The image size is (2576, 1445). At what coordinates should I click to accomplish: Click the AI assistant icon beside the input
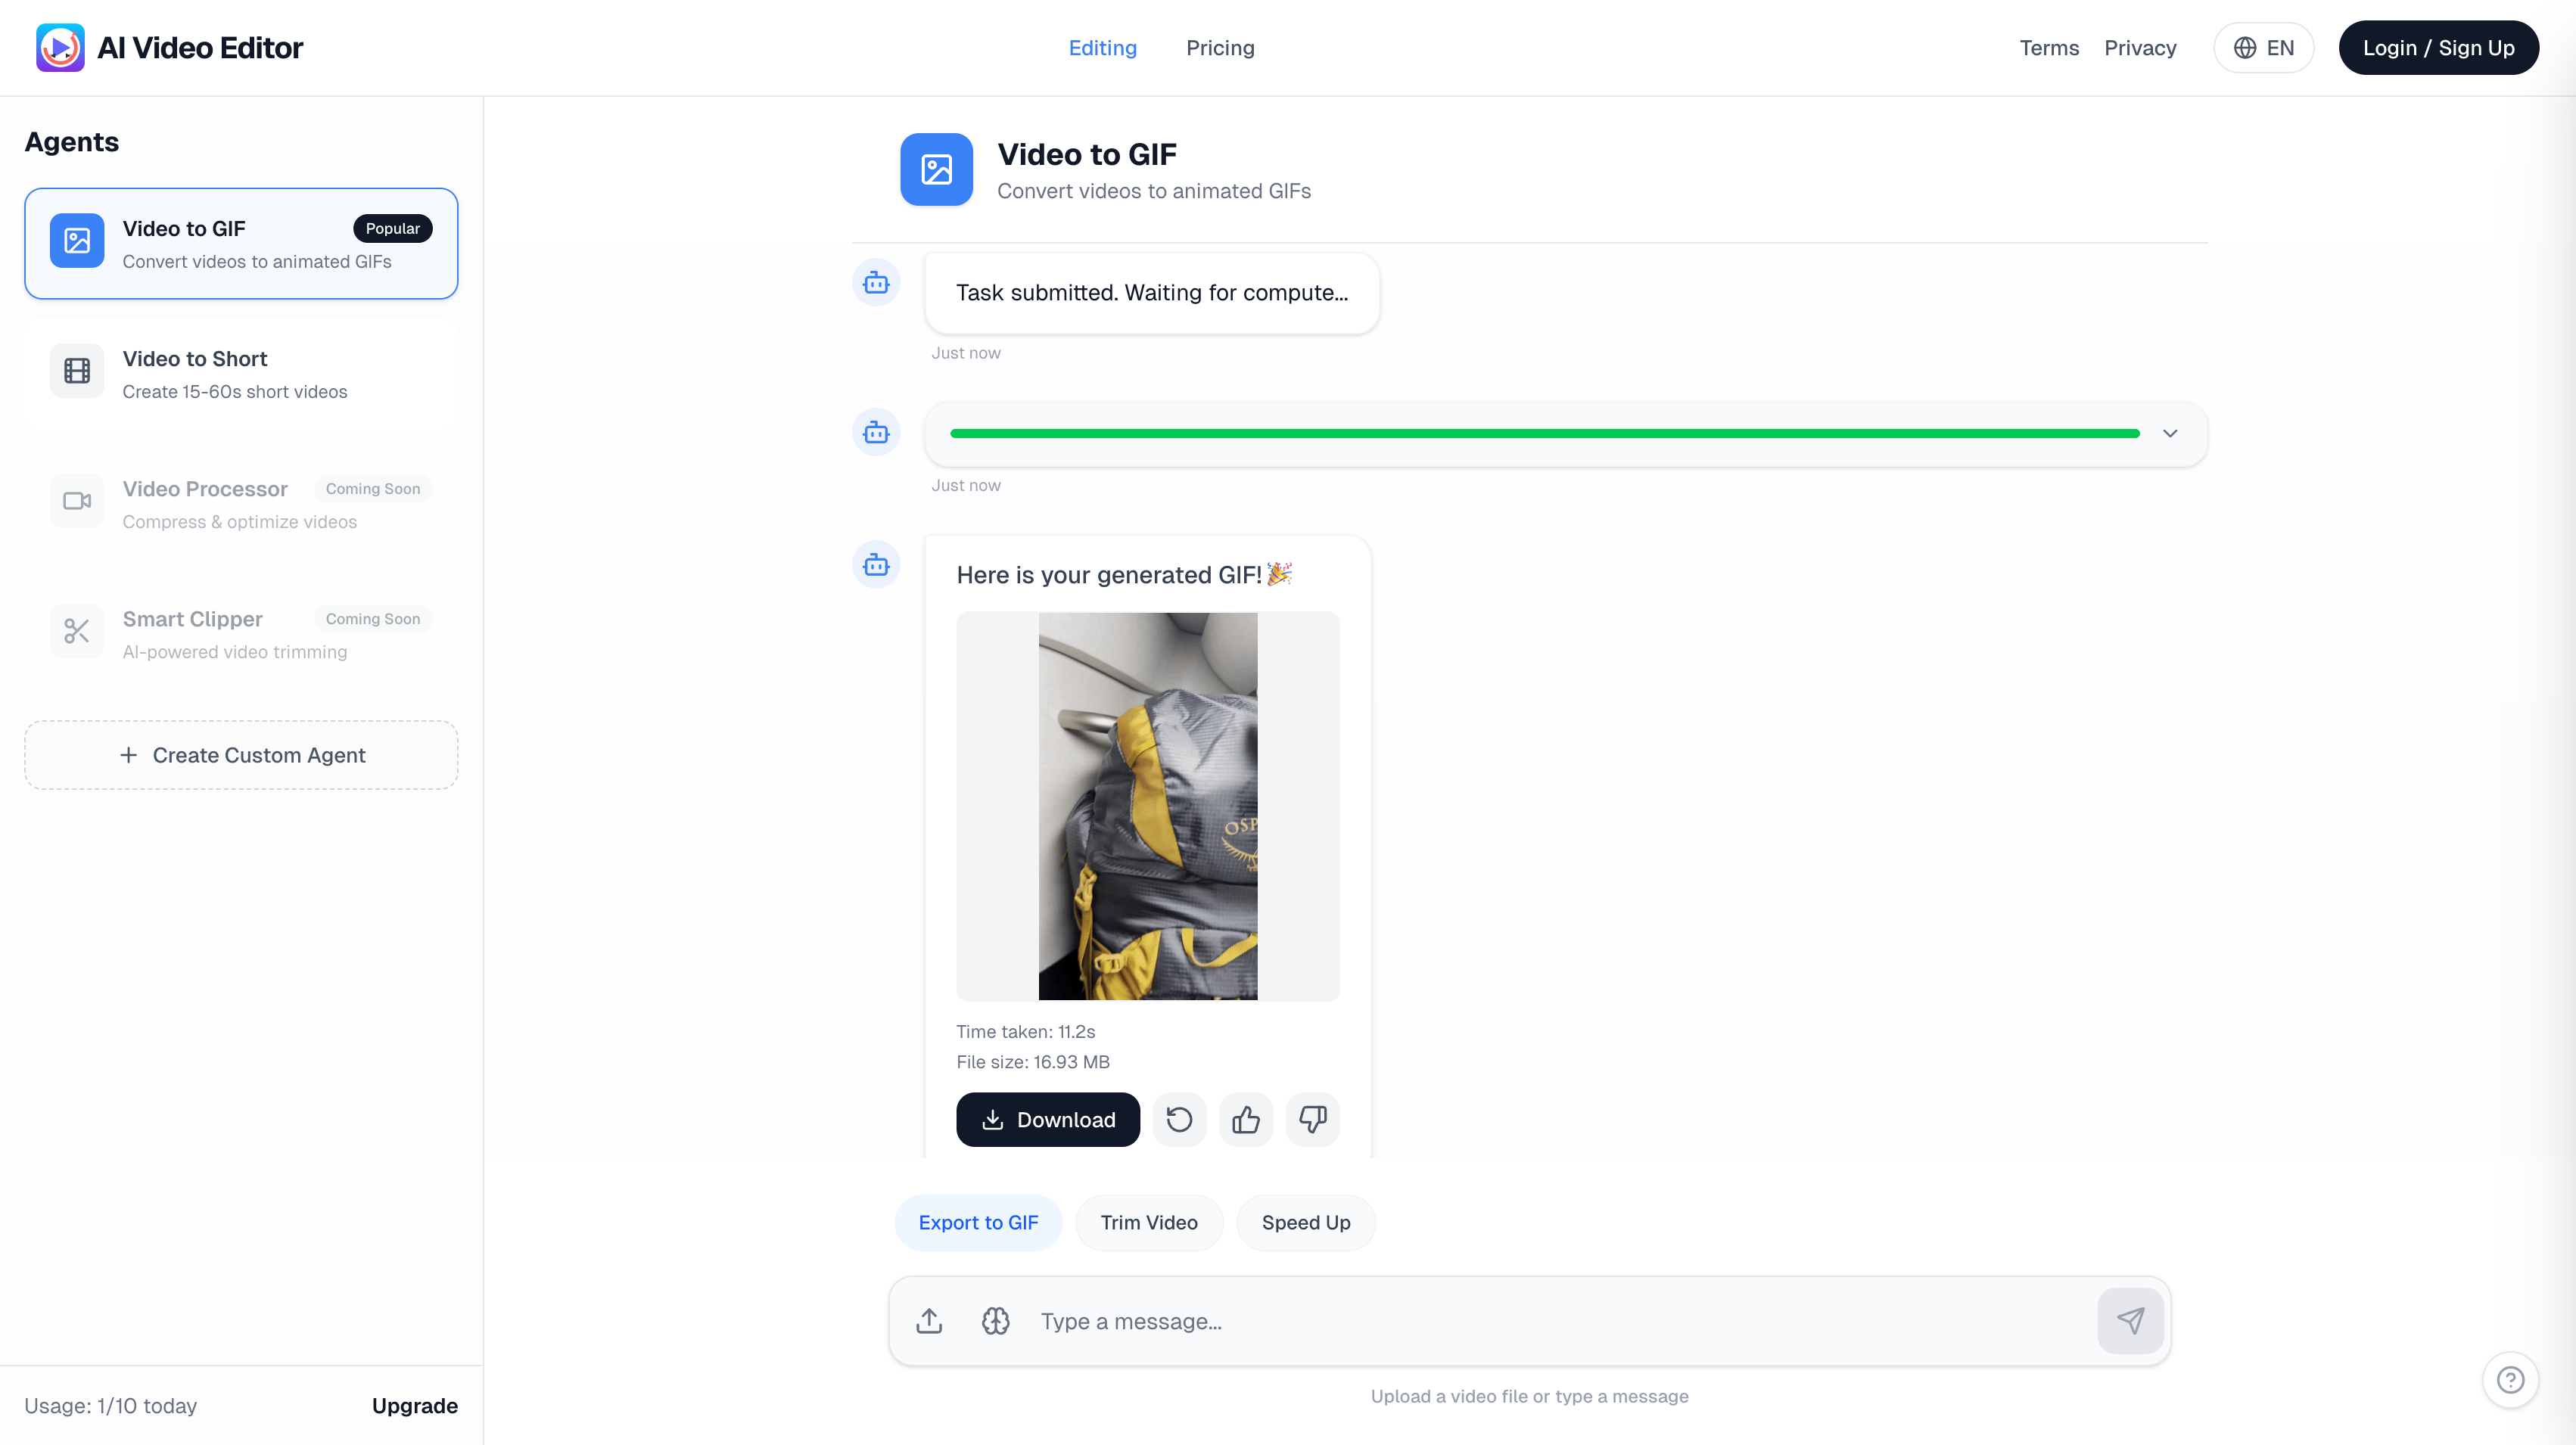[995, 1320]
